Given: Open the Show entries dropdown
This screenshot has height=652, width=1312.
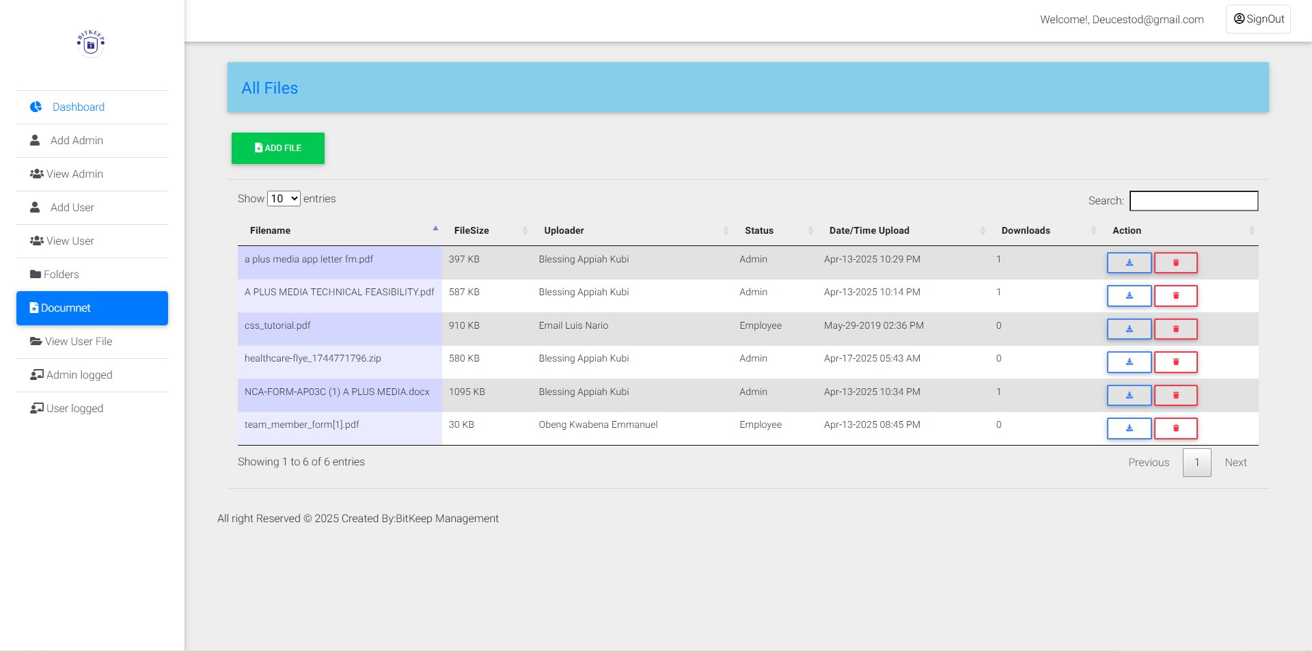Looking at the screenshot, I should click(x=284, y=199).
